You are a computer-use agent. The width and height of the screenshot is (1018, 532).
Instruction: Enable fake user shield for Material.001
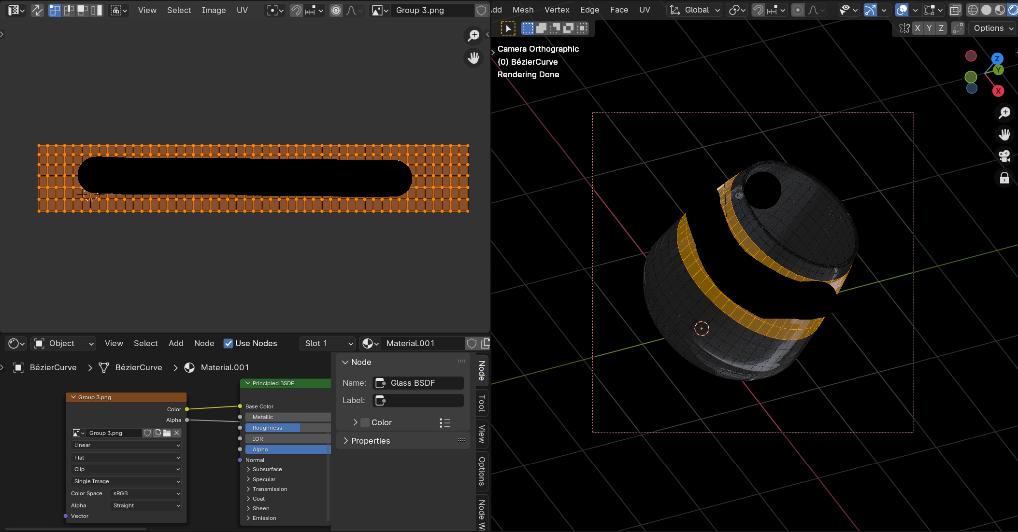pyautogui.click(x=472, y=343)
